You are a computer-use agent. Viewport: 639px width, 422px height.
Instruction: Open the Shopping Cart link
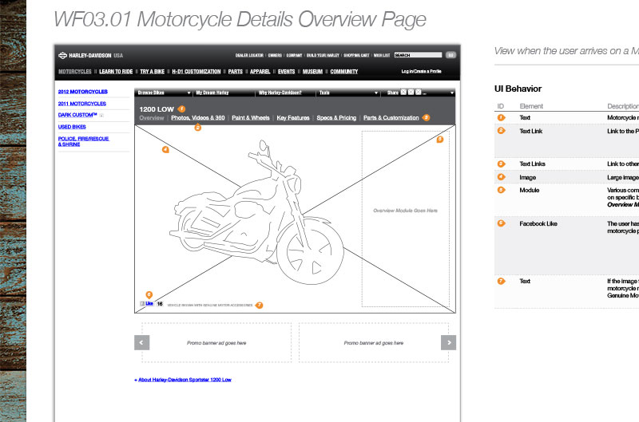click(x=356, y=55)
